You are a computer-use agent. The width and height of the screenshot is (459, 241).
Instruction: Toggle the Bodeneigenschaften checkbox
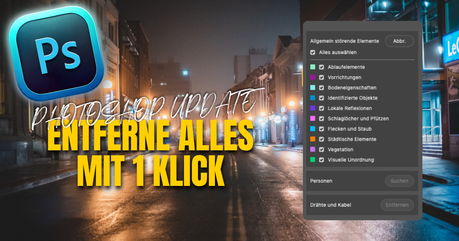322,88
